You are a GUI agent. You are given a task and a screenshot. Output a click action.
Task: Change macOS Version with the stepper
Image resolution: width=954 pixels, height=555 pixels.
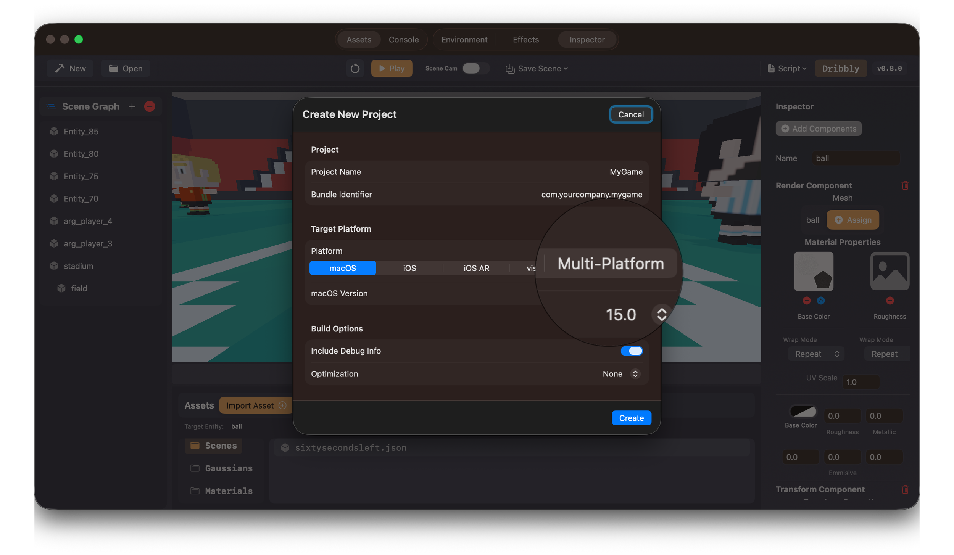click(x=661, y=314)
